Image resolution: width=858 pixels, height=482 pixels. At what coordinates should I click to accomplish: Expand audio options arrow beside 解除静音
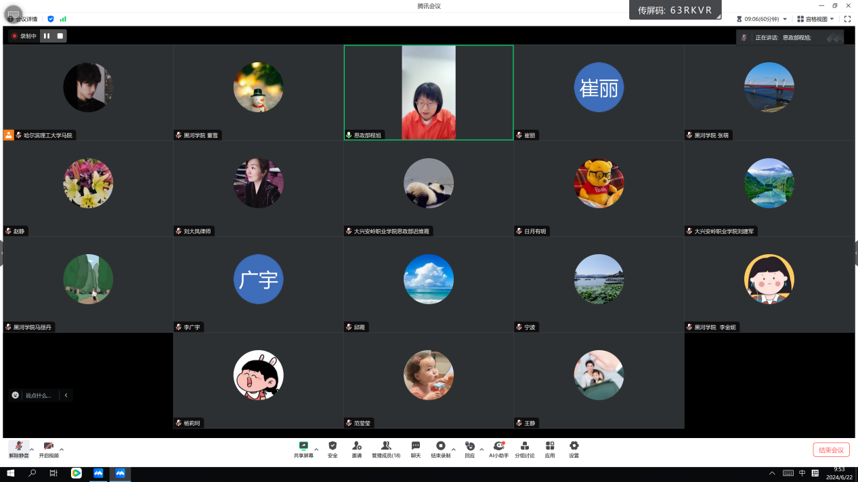[x=32, y=449]
